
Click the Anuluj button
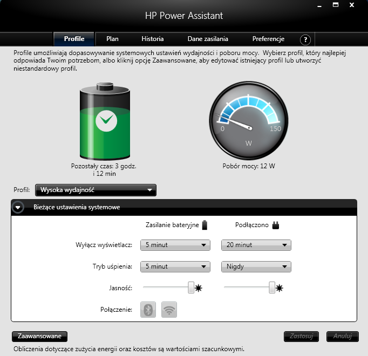point(343,336)
